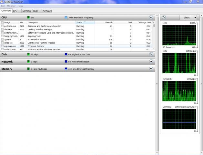This screenshot has height=155, width=203.
Task: Switch to the Overview tab
Action: click(x=6, y=11)
